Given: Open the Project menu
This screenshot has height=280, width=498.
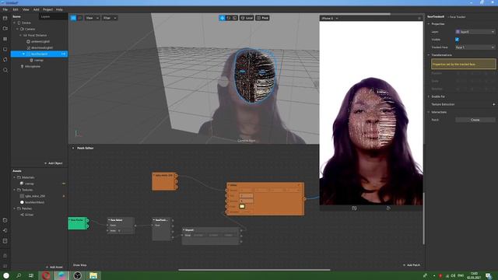Looking at the screenshot, I should [47, 9].
